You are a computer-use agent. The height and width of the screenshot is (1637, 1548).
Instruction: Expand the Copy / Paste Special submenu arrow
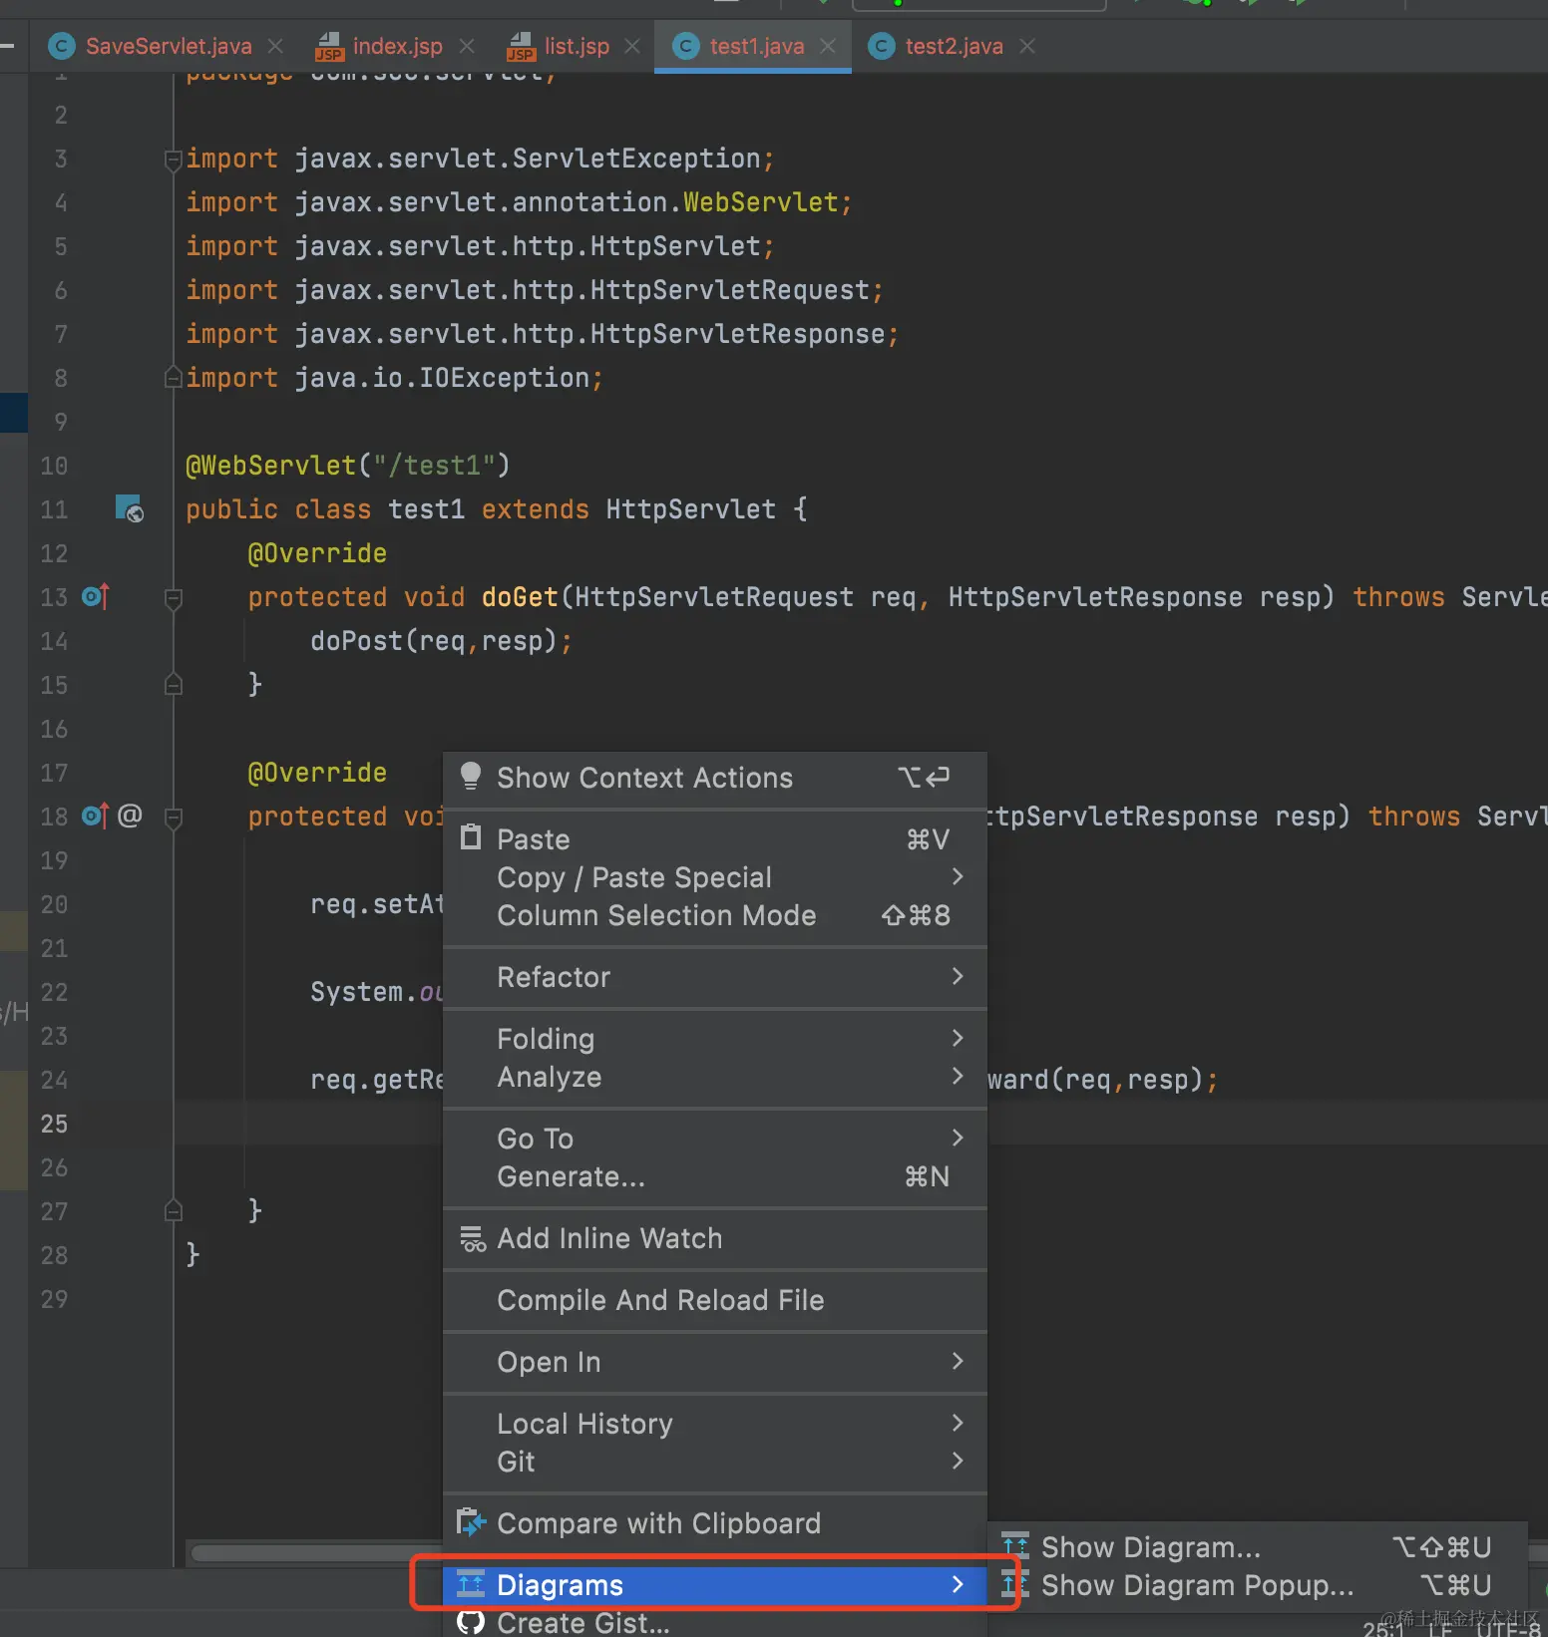pos(958,876)
